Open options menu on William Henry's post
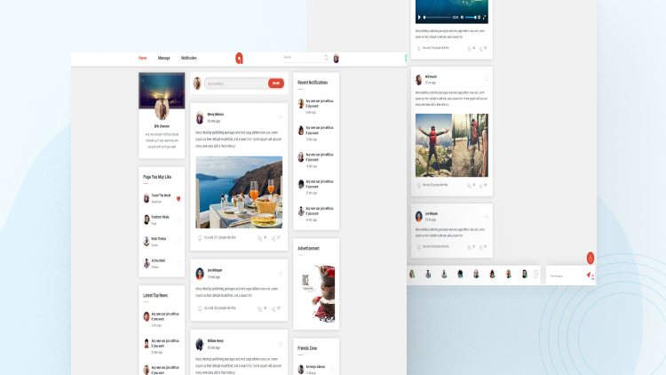666x375 pixels. coord(280,343)
